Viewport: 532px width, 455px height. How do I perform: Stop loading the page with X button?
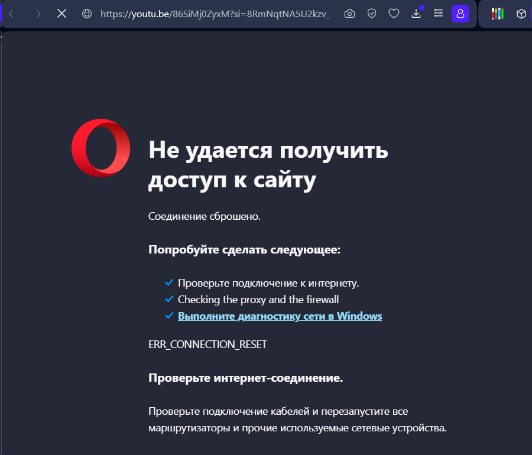click(x=61, y=14)
